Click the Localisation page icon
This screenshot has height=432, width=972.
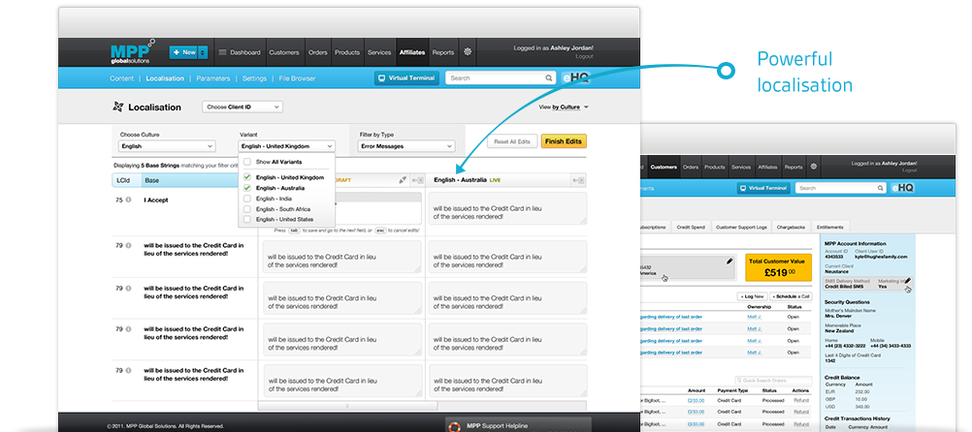pyautogui.click(x=117, y=107)
